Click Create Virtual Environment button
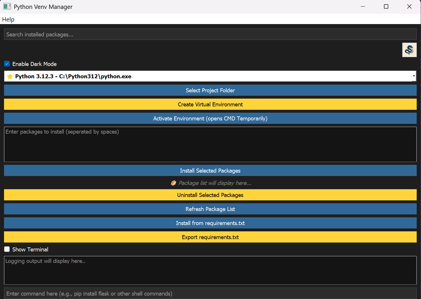421x299 pixels. [210, 104]
